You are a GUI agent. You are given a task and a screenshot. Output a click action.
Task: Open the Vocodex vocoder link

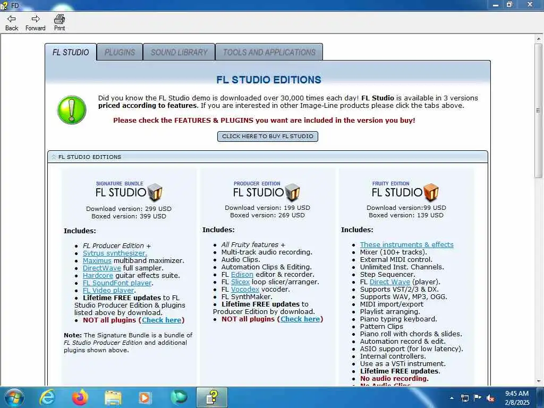point(245,290)
